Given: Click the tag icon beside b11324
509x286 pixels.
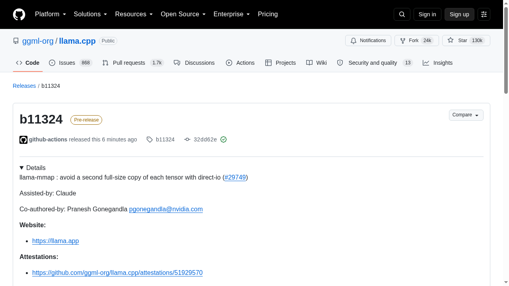Looking at the screenshot, I should (x=150, y=139).
